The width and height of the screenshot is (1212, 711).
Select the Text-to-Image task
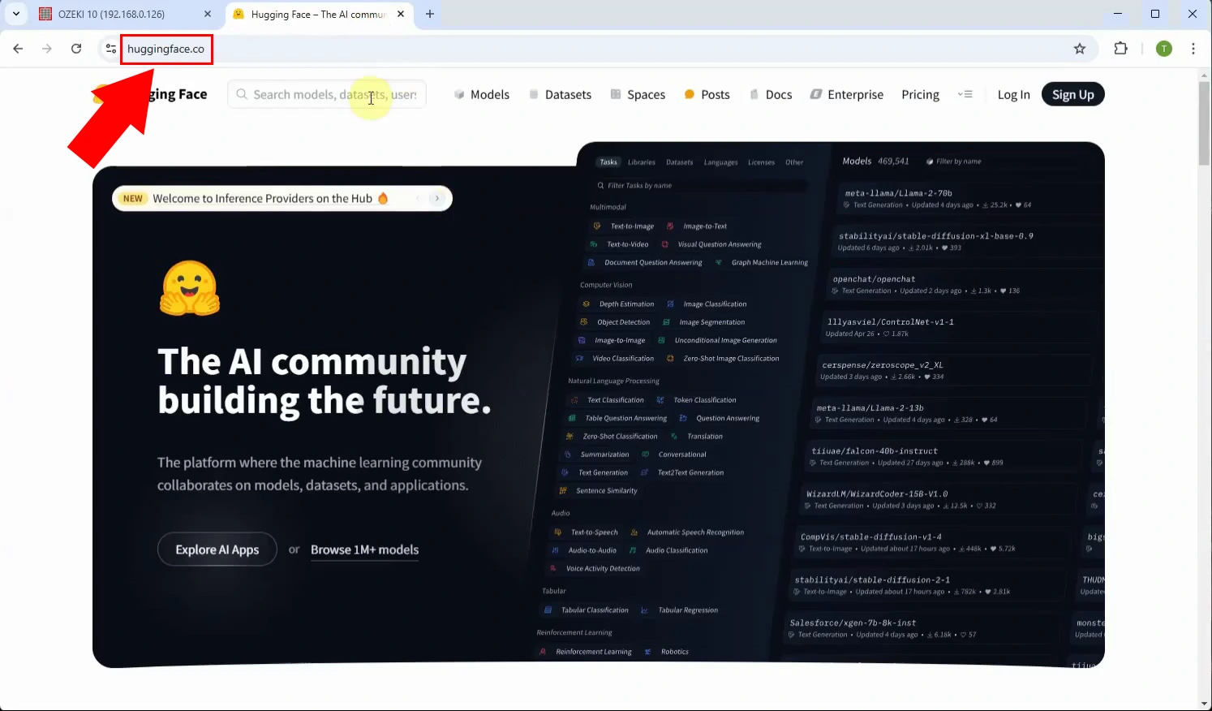(624, 226)
